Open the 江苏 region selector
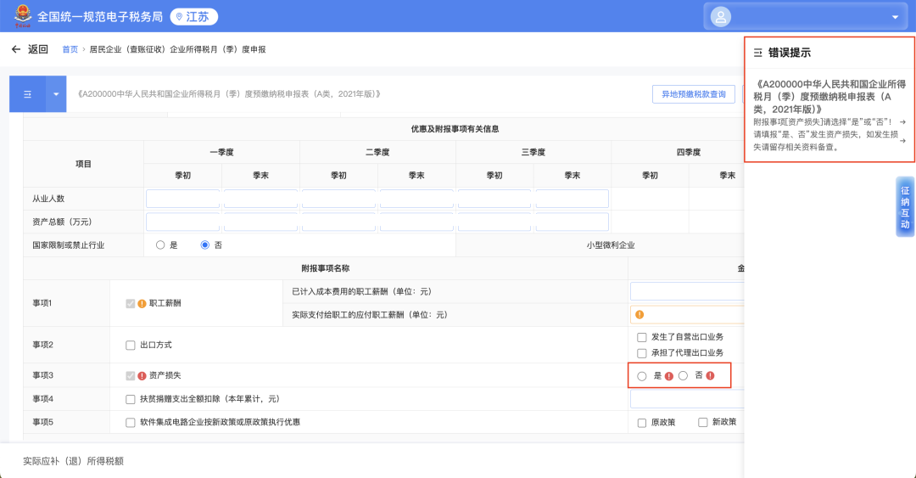Image resolution: width=916 pixels, height=478 pixels. coord(194,17)
